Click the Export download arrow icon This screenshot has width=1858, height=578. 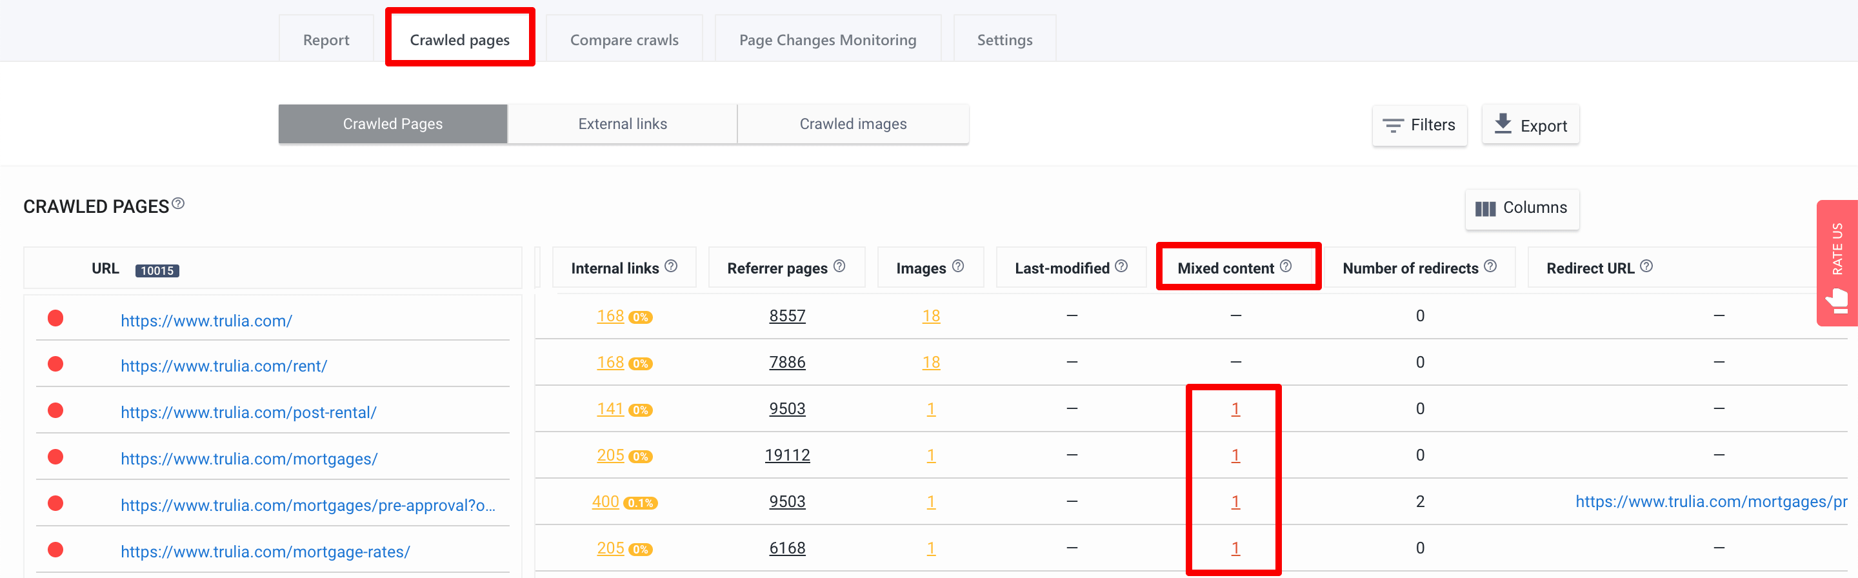coord(1503,123)
